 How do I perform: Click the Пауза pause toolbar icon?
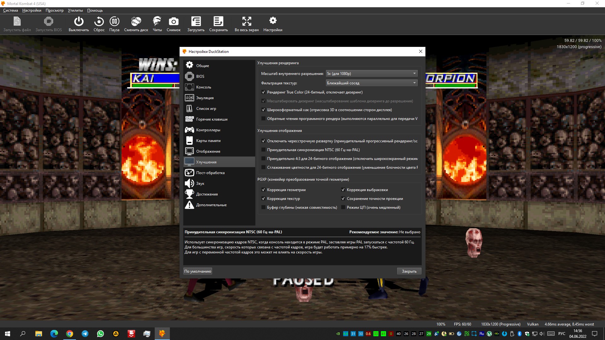click(x=114, y=24)
